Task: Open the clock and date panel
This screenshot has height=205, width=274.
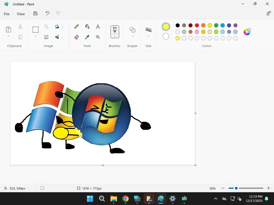Action: click(x=254, y=199)
